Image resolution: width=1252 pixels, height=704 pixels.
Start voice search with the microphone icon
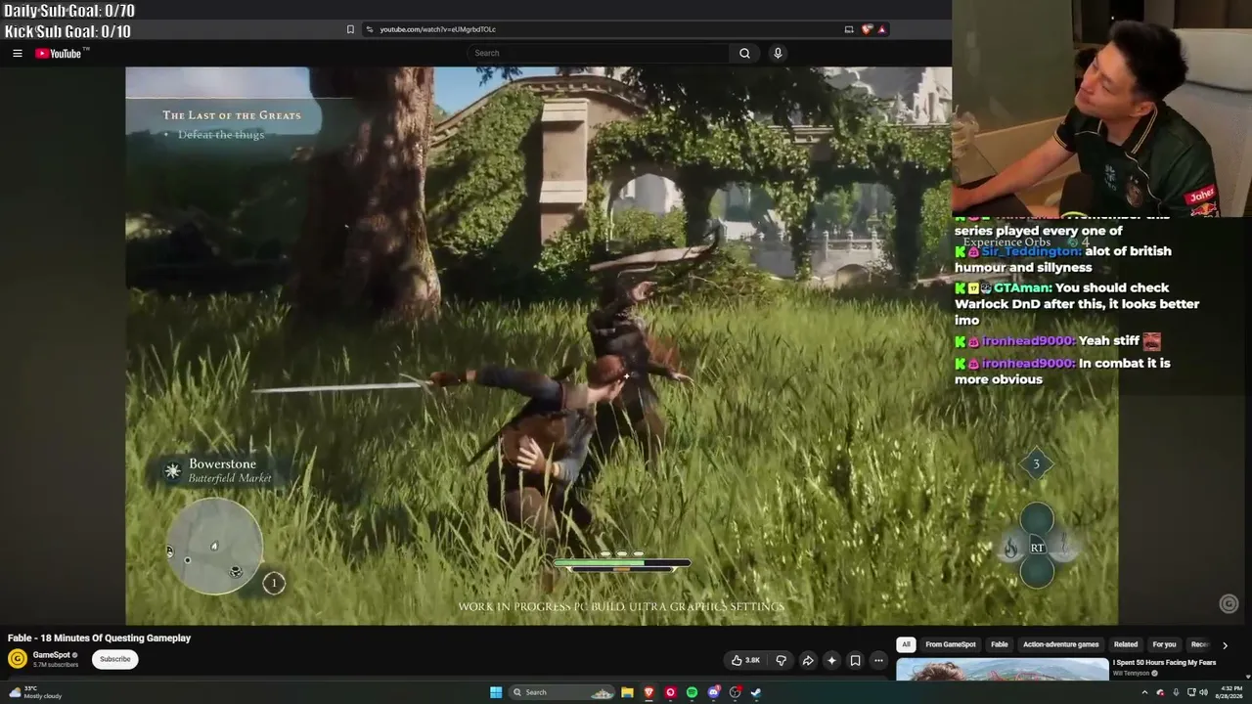778,54
